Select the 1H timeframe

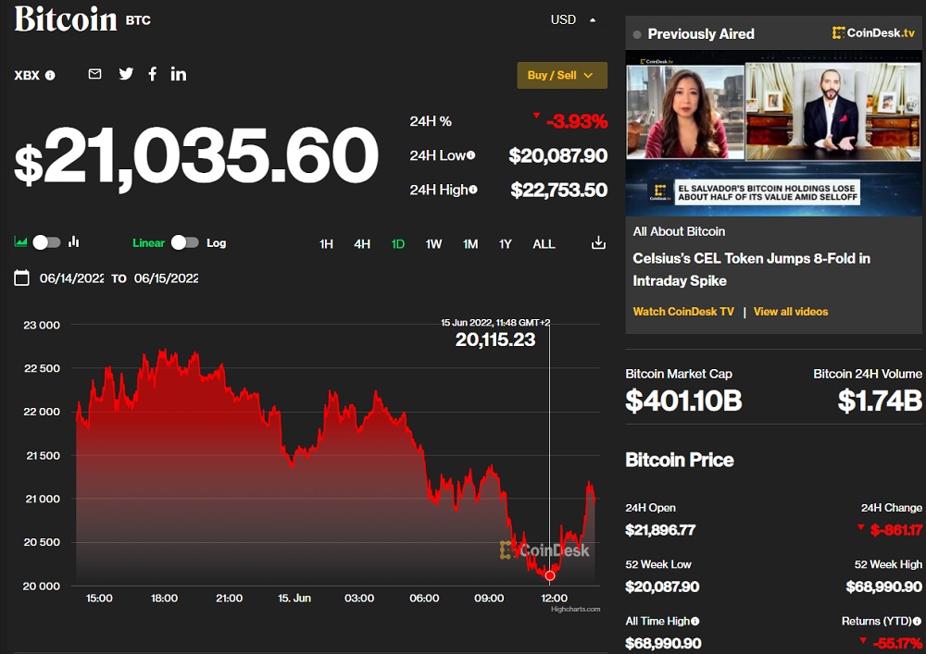(326, 244)
